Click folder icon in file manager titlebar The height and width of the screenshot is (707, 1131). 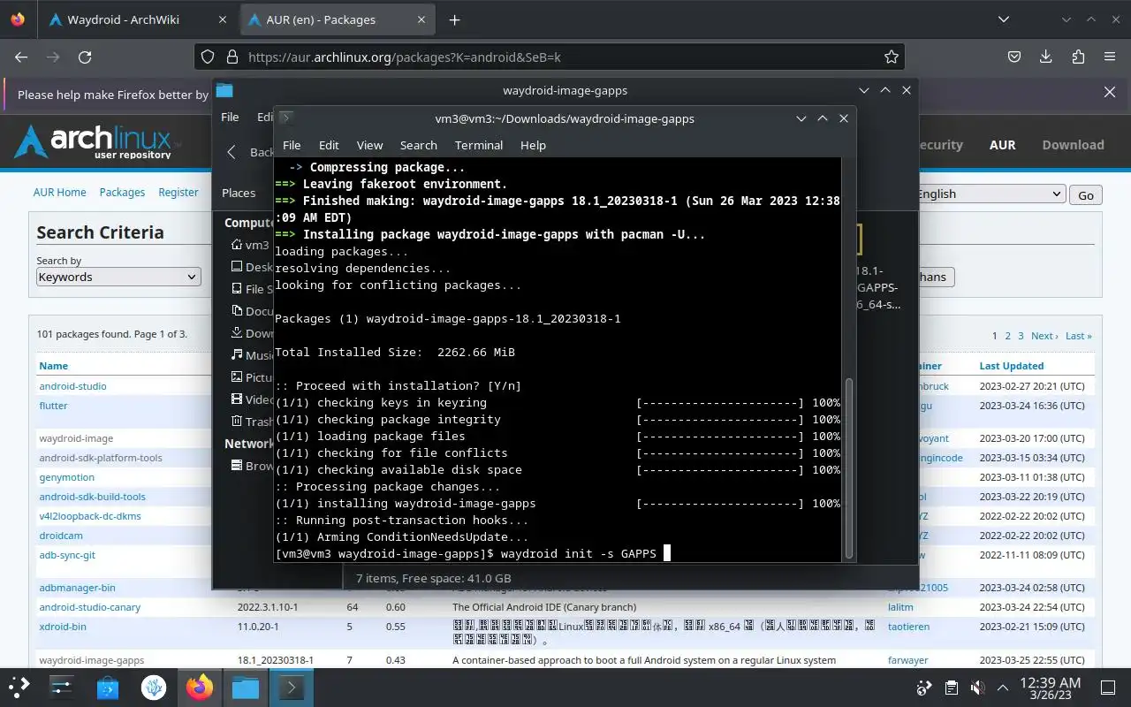pos(224,90)
